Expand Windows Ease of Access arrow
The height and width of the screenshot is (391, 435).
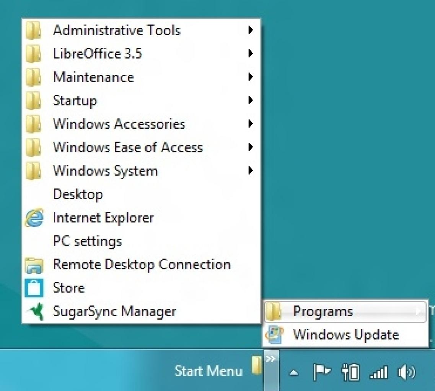(251, 147)
